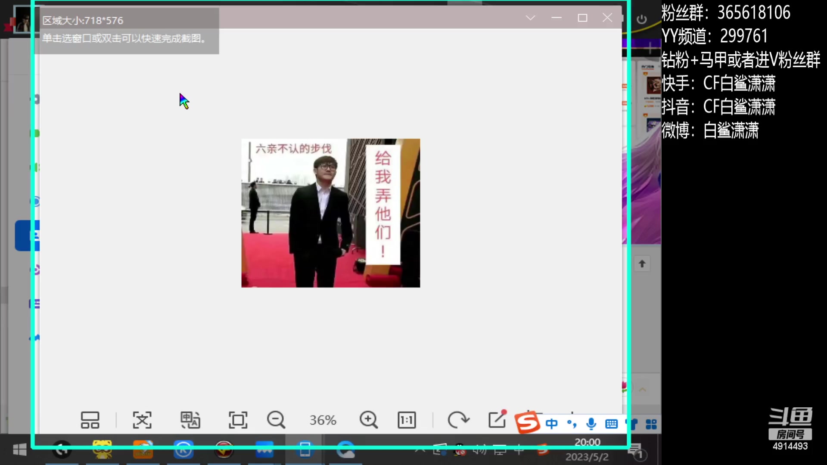The image size is (827, 465).
Task: Open the Sogou skin (shirt) icon
Action: (632, 424)
